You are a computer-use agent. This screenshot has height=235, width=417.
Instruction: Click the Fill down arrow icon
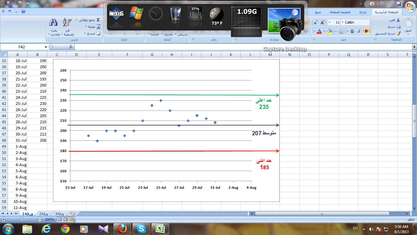click(98, 27)
